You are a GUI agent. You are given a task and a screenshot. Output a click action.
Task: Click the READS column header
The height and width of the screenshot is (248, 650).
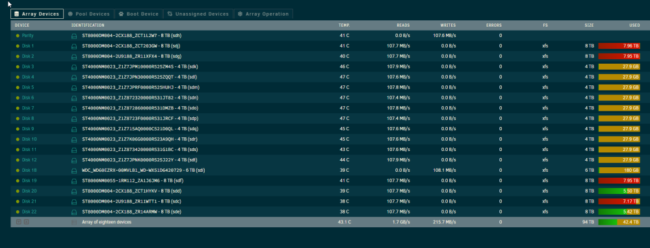click(x=403, y=25)
